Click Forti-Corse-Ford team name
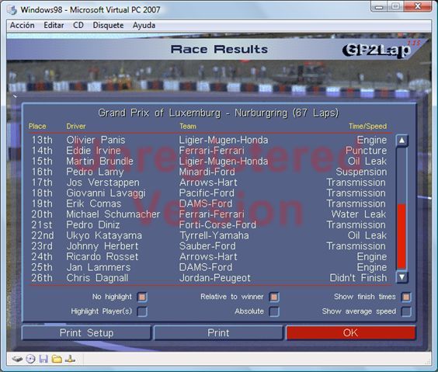 coord(217,224)
